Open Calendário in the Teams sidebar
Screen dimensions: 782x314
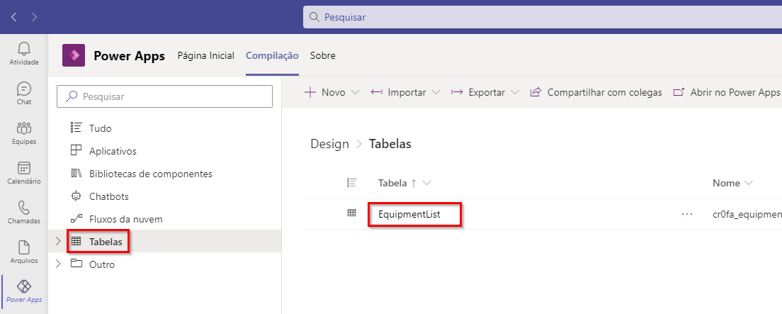click(x=24, y=173)
